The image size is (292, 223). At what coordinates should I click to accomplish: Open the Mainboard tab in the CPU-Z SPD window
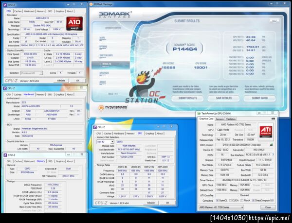pyautogui.click(x=119, y=134)
